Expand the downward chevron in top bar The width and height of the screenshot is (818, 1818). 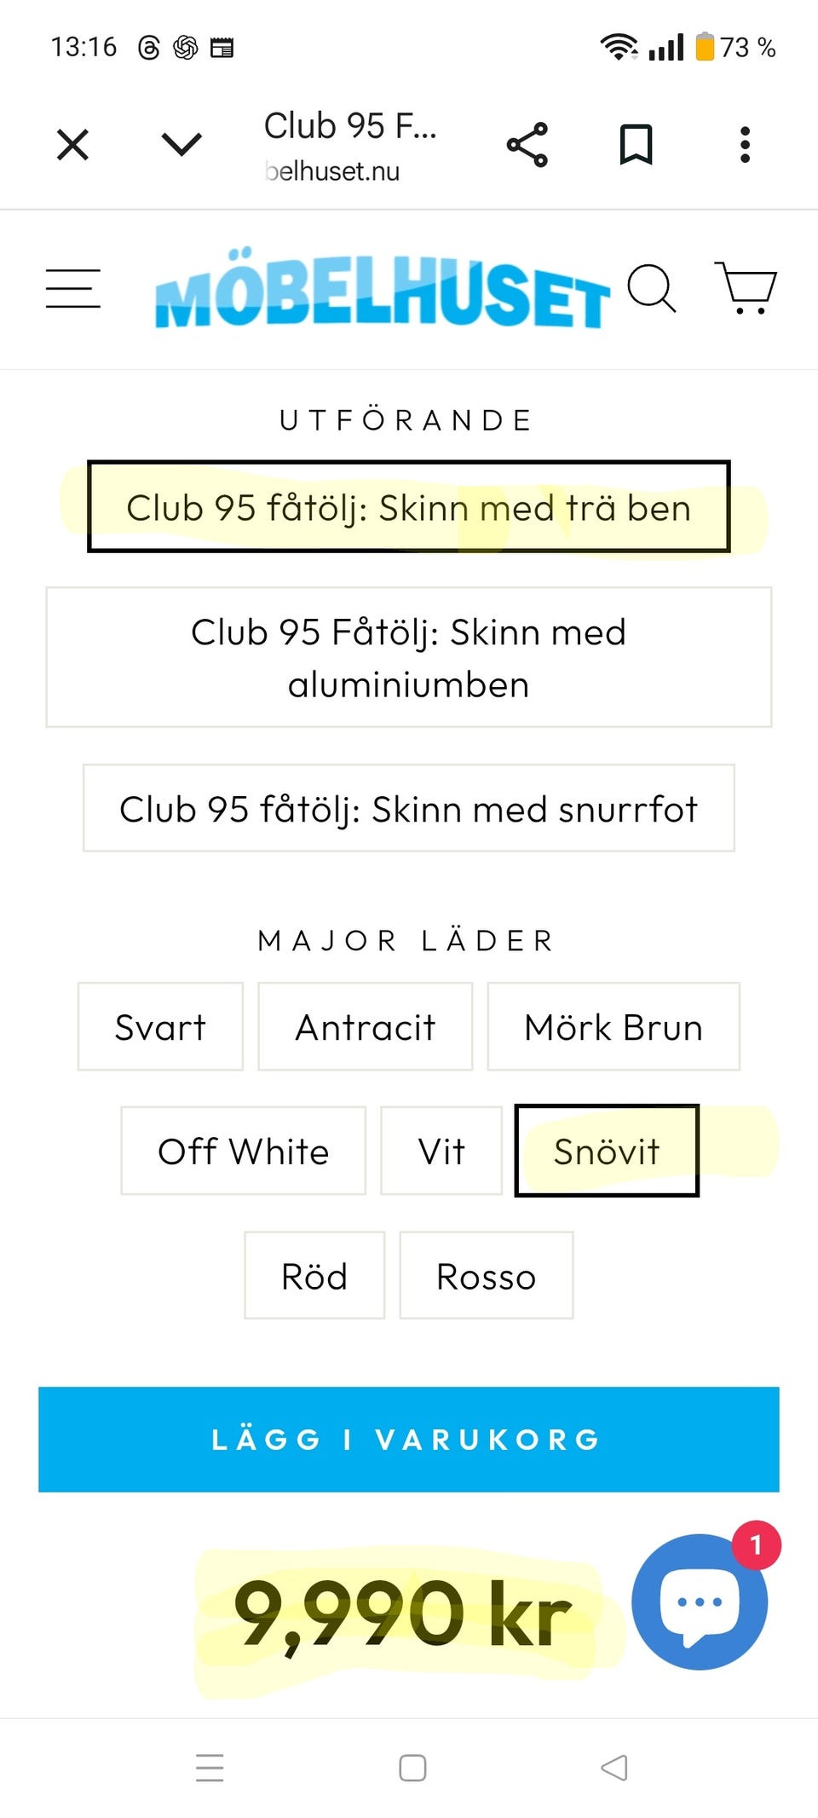(x=181, y=145)
